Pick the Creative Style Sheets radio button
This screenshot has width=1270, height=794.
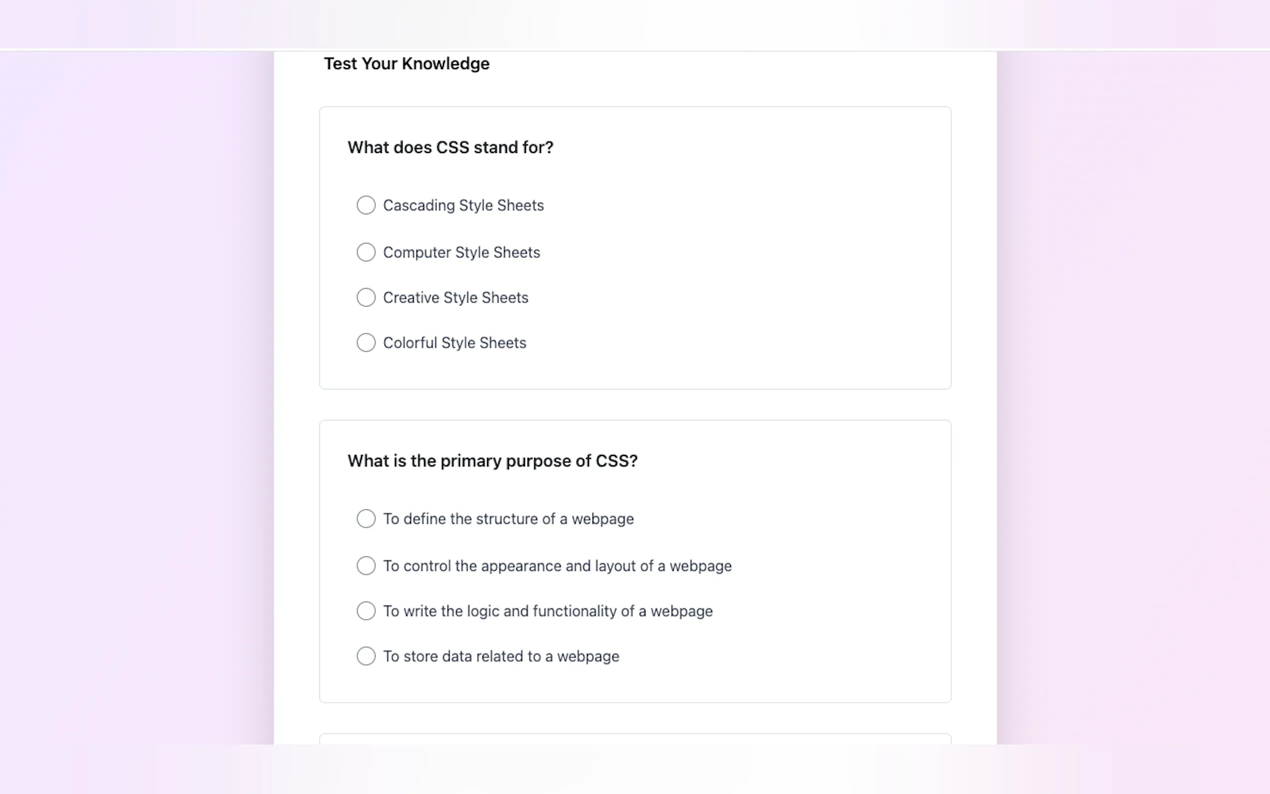point(366,297)
